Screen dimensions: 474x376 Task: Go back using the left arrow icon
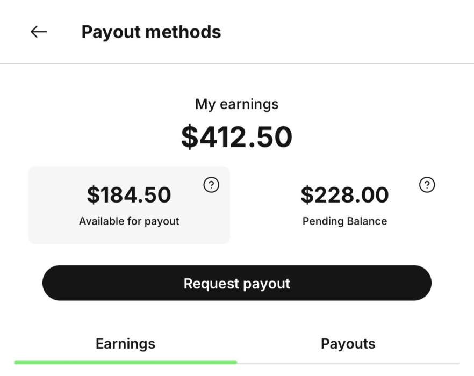click(x=39, y=32)
